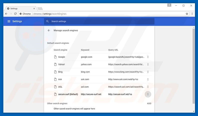The width and height of the screenshot is (198, 116).
Task: Click the address bar URL
Action: click(x=50, y=14)
